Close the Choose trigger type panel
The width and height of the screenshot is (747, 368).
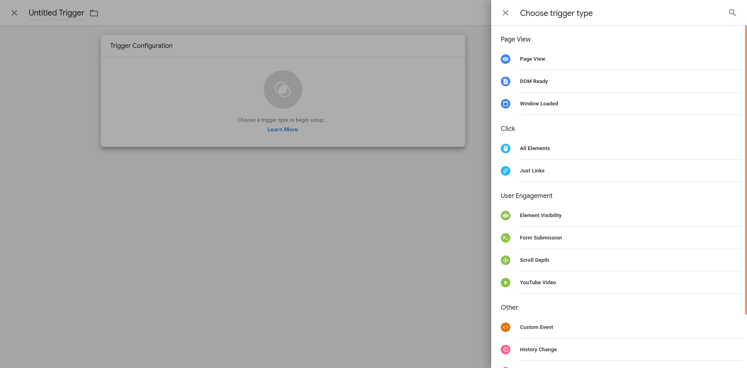tap(506, 13)
